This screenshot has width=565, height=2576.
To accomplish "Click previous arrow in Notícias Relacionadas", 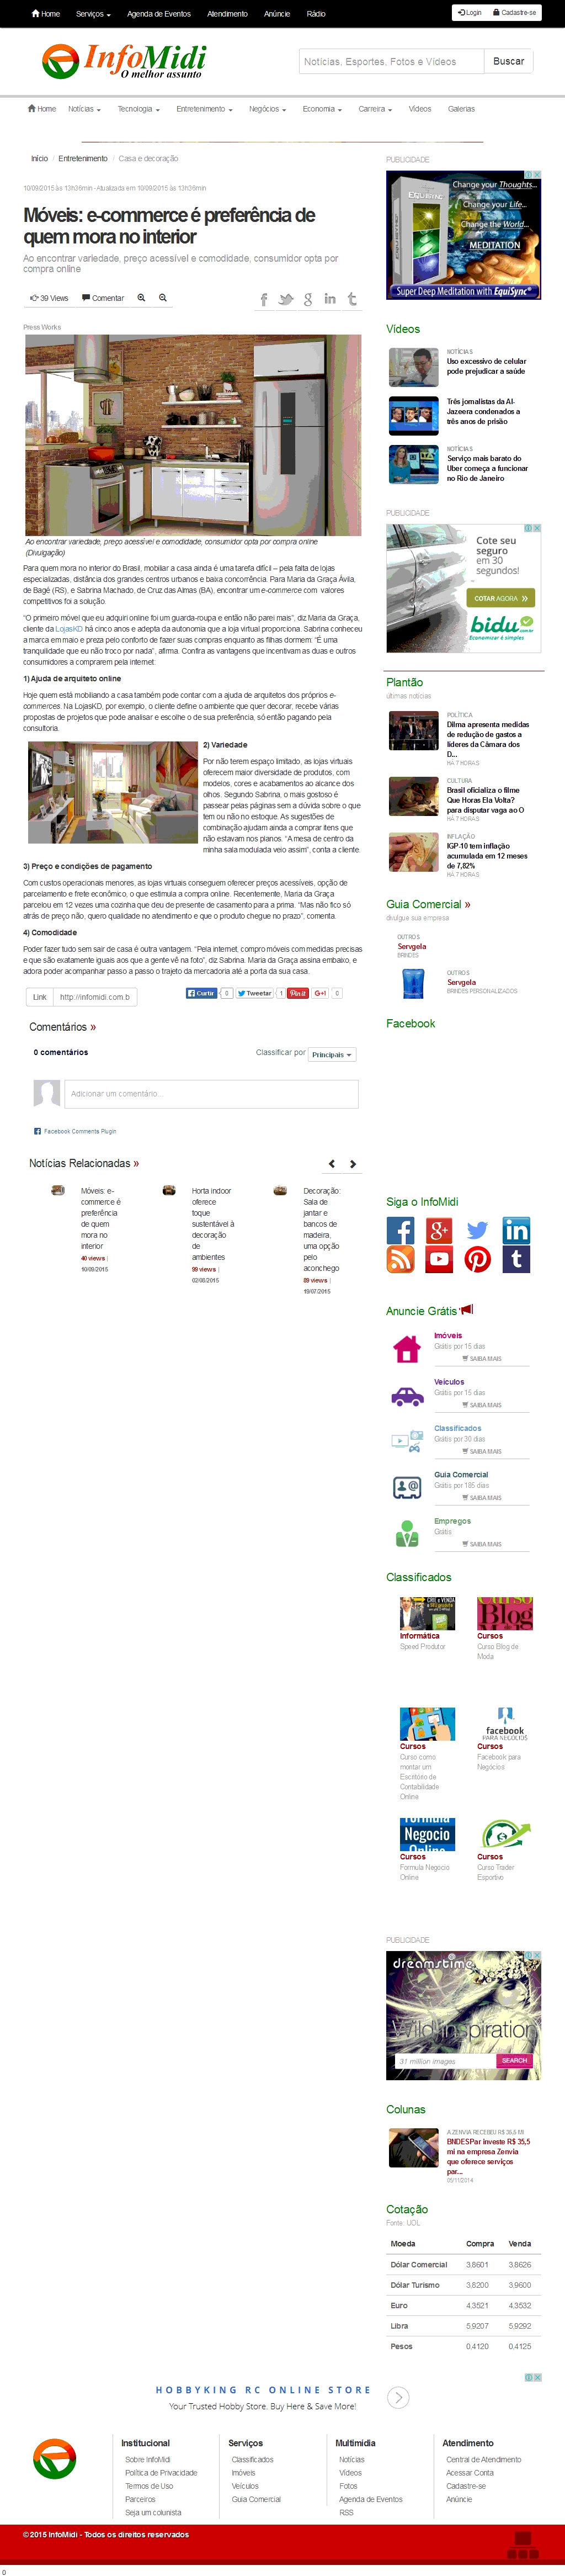I will pos(332,1164).
